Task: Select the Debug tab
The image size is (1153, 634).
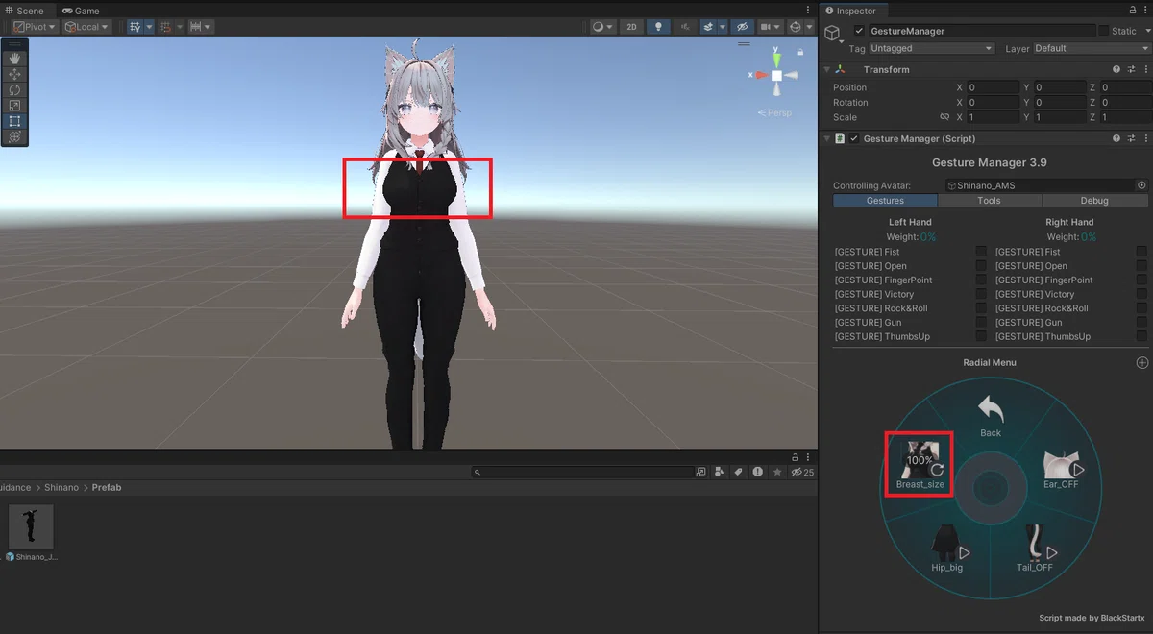Action: pos(1094,201)
